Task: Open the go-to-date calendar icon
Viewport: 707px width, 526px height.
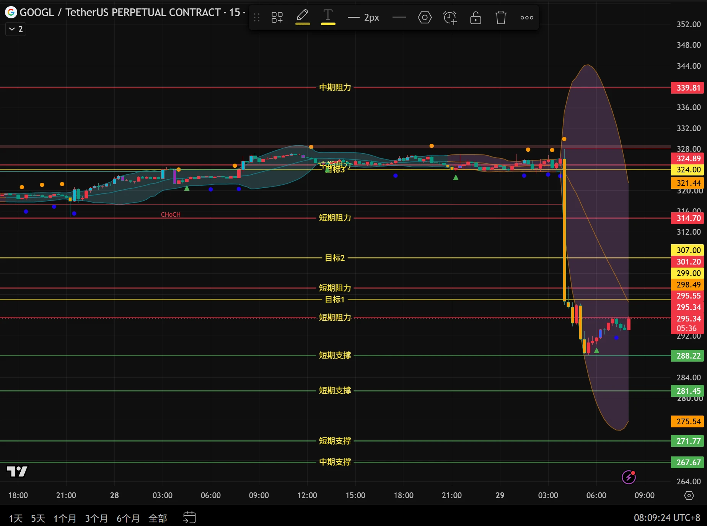Action: tap(189, 518)
